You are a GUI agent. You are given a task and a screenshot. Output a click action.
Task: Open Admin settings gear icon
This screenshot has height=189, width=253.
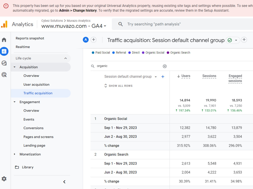pos(4,179)
